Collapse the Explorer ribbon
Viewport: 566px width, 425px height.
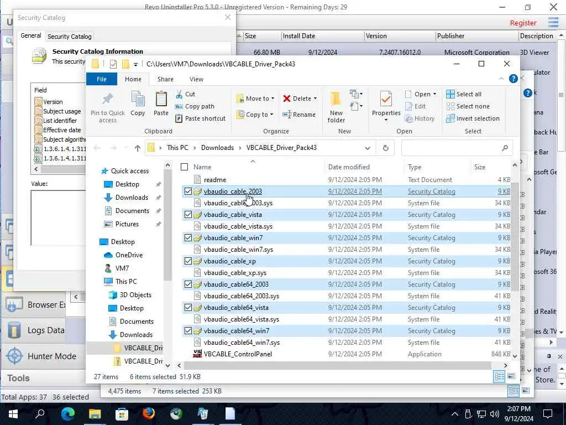(x=501, y=79)
